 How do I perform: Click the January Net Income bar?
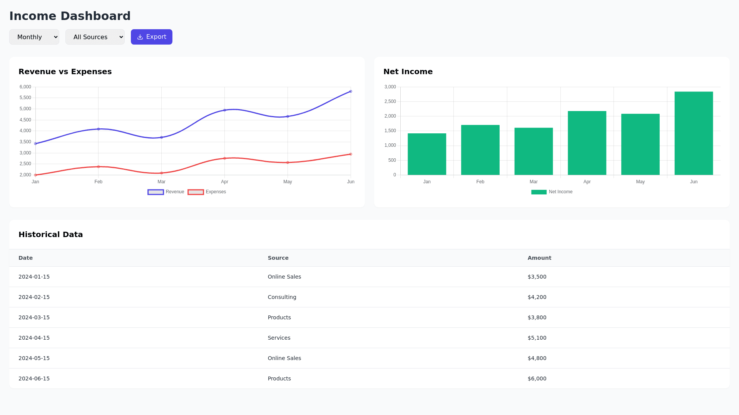point(427,154)
